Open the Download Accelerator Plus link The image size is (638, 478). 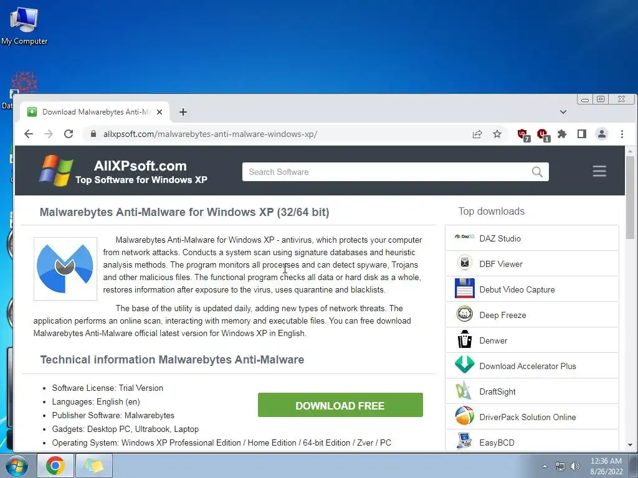tap(527, 366)
